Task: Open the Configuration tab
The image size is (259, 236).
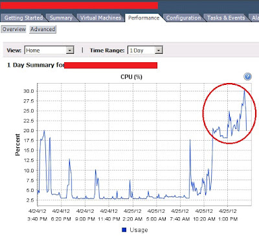Action: point(183,18)
